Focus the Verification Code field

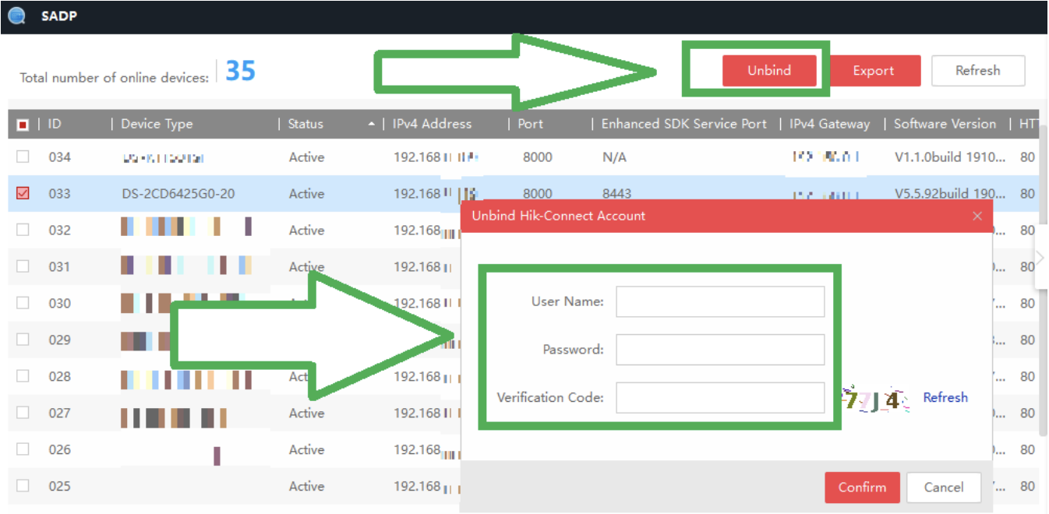point(720,397)
